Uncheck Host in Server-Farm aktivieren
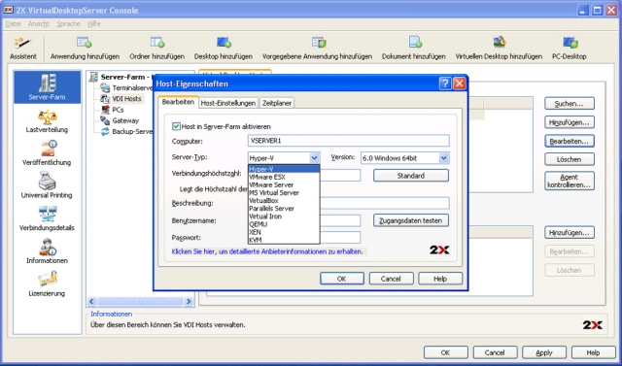The image size is (622, 366). tap(176, 126)
